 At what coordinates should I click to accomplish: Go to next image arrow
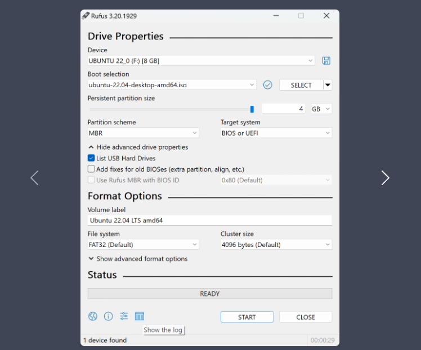pyautogui.click(x=386, y=178)
